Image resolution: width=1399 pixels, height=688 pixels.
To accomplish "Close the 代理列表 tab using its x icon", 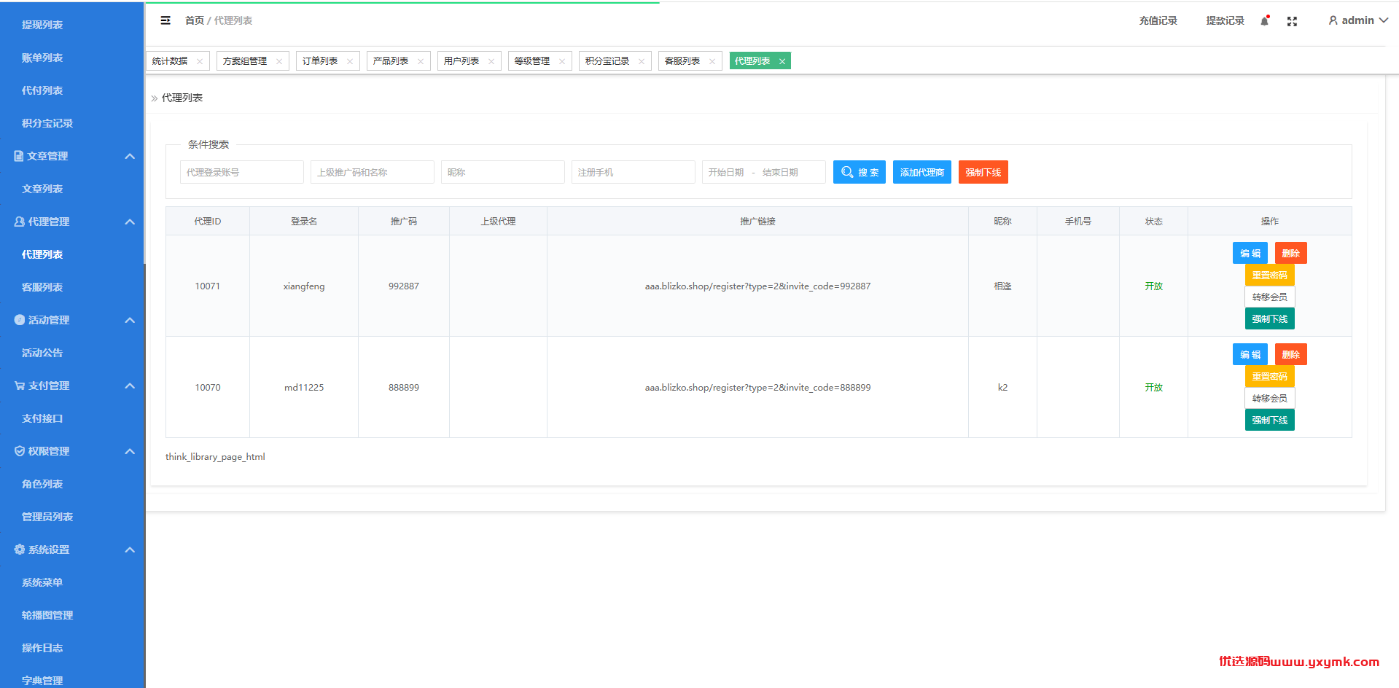I will pos(782,61).
